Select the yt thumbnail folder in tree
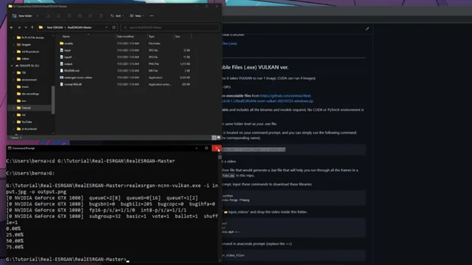This screenshot has height=265, width=472. 29,129
